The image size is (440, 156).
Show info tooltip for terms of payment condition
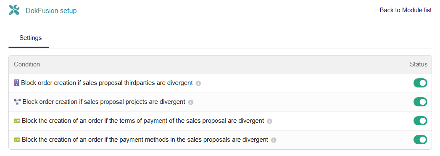pos(269,121)
